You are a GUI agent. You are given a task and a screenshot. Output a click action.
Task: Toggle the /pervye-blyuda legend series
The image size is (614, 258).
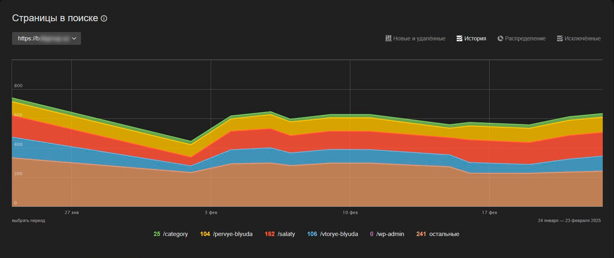(226, 234)
